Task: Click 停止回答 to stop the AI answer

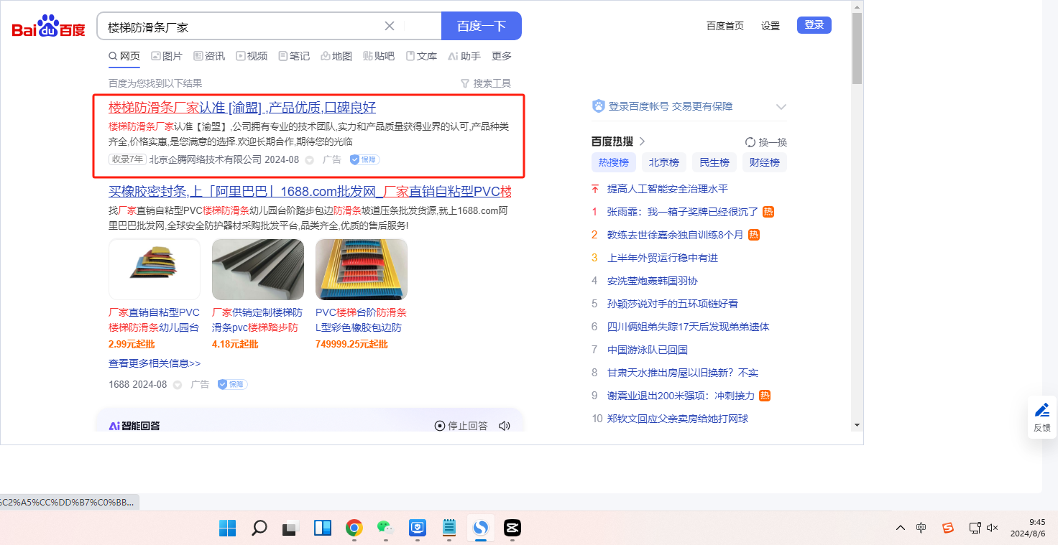Action: pos(461,426)
